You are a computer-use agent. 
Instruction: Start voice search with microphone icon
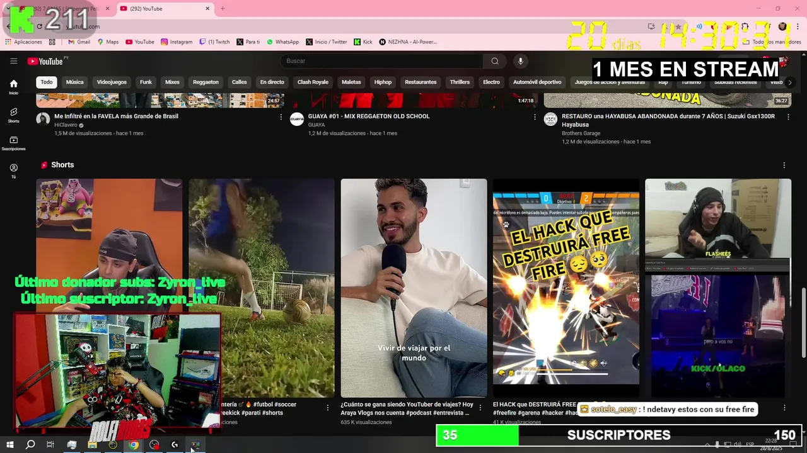pos(520,61)
